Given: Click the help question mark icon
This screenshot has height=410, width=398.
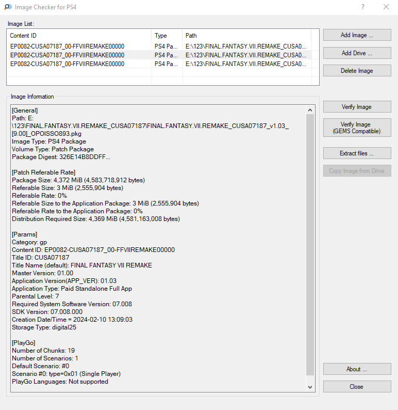Looking at the screenshot, I should point(363,7).
